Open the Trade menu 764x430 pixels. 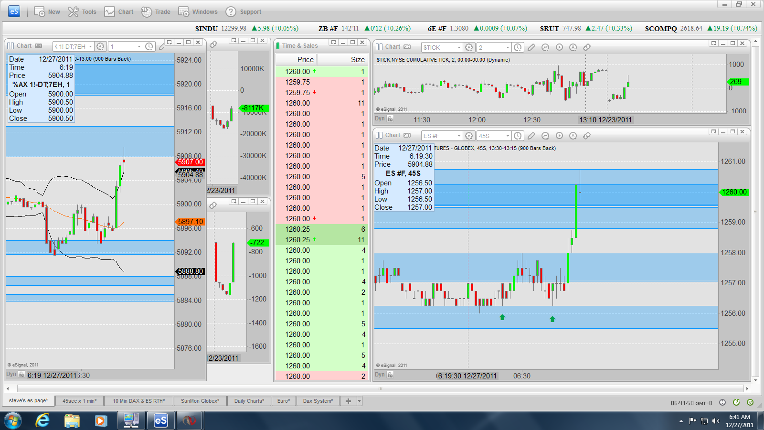pyautogui.click(x=156, y=12)
